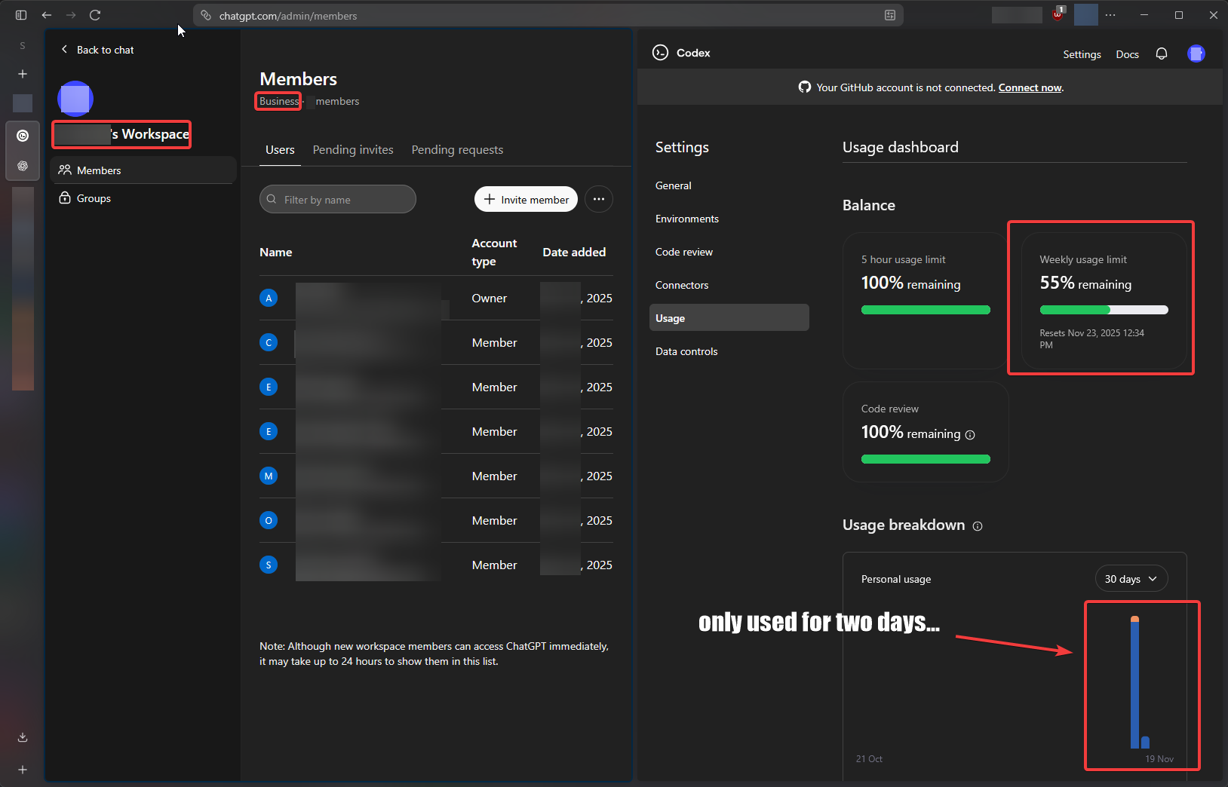
Task: Click the Codex logo icon
Action: (660, 53)
